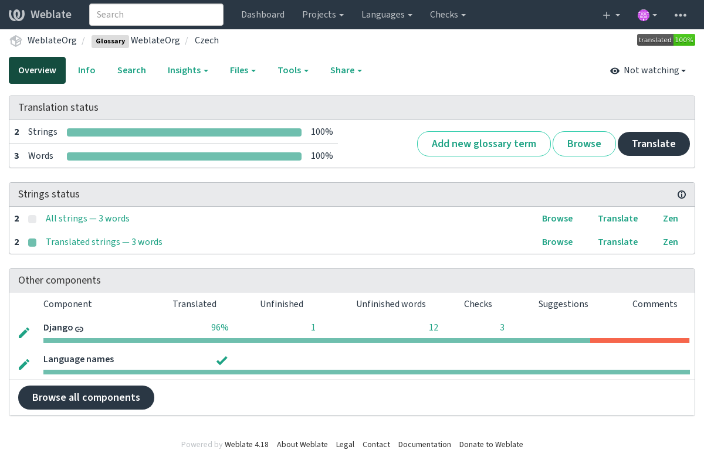Expand the Languages dropdown
Screen dimensions: 704x467
point(387,15)
